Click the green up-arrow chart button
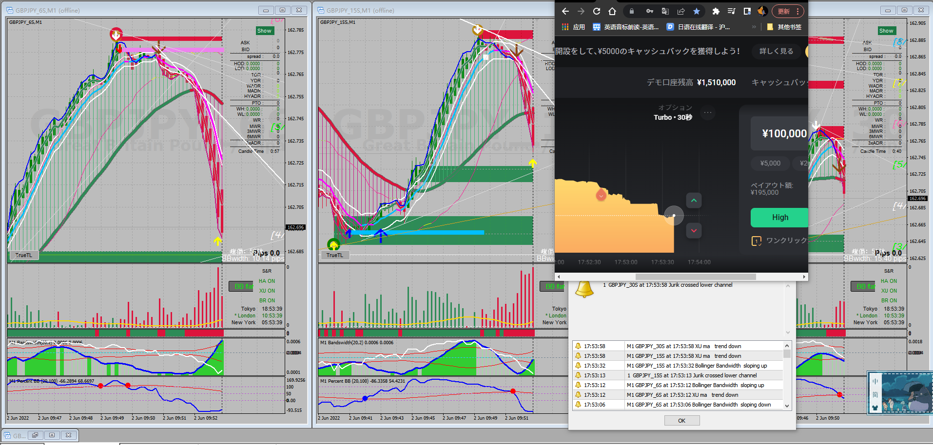The height and width of the screenshot is (445, 933). pos(694,200)
